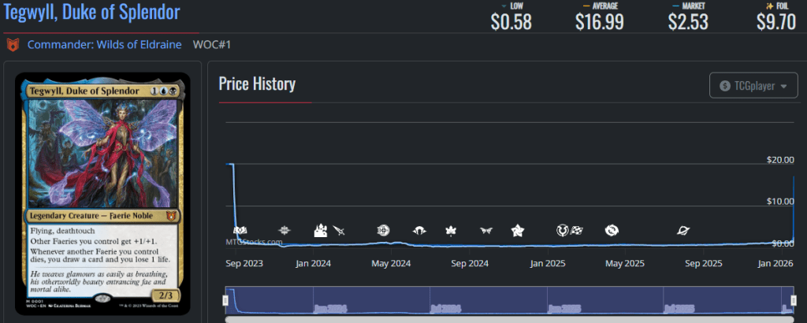The width and height of the screenshot is (807, 323).
Task: Click the set symbol near May 2025
Action: [x=612, y=230]
